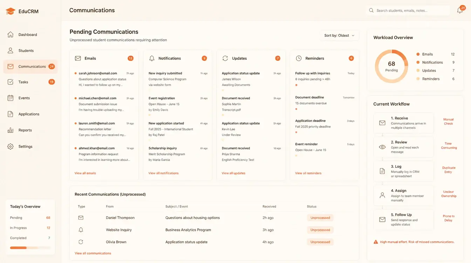471x263 pixels.
Task: Click the Unprocessed badge for Daniel Thompson
Action: (x=320, y=218)
